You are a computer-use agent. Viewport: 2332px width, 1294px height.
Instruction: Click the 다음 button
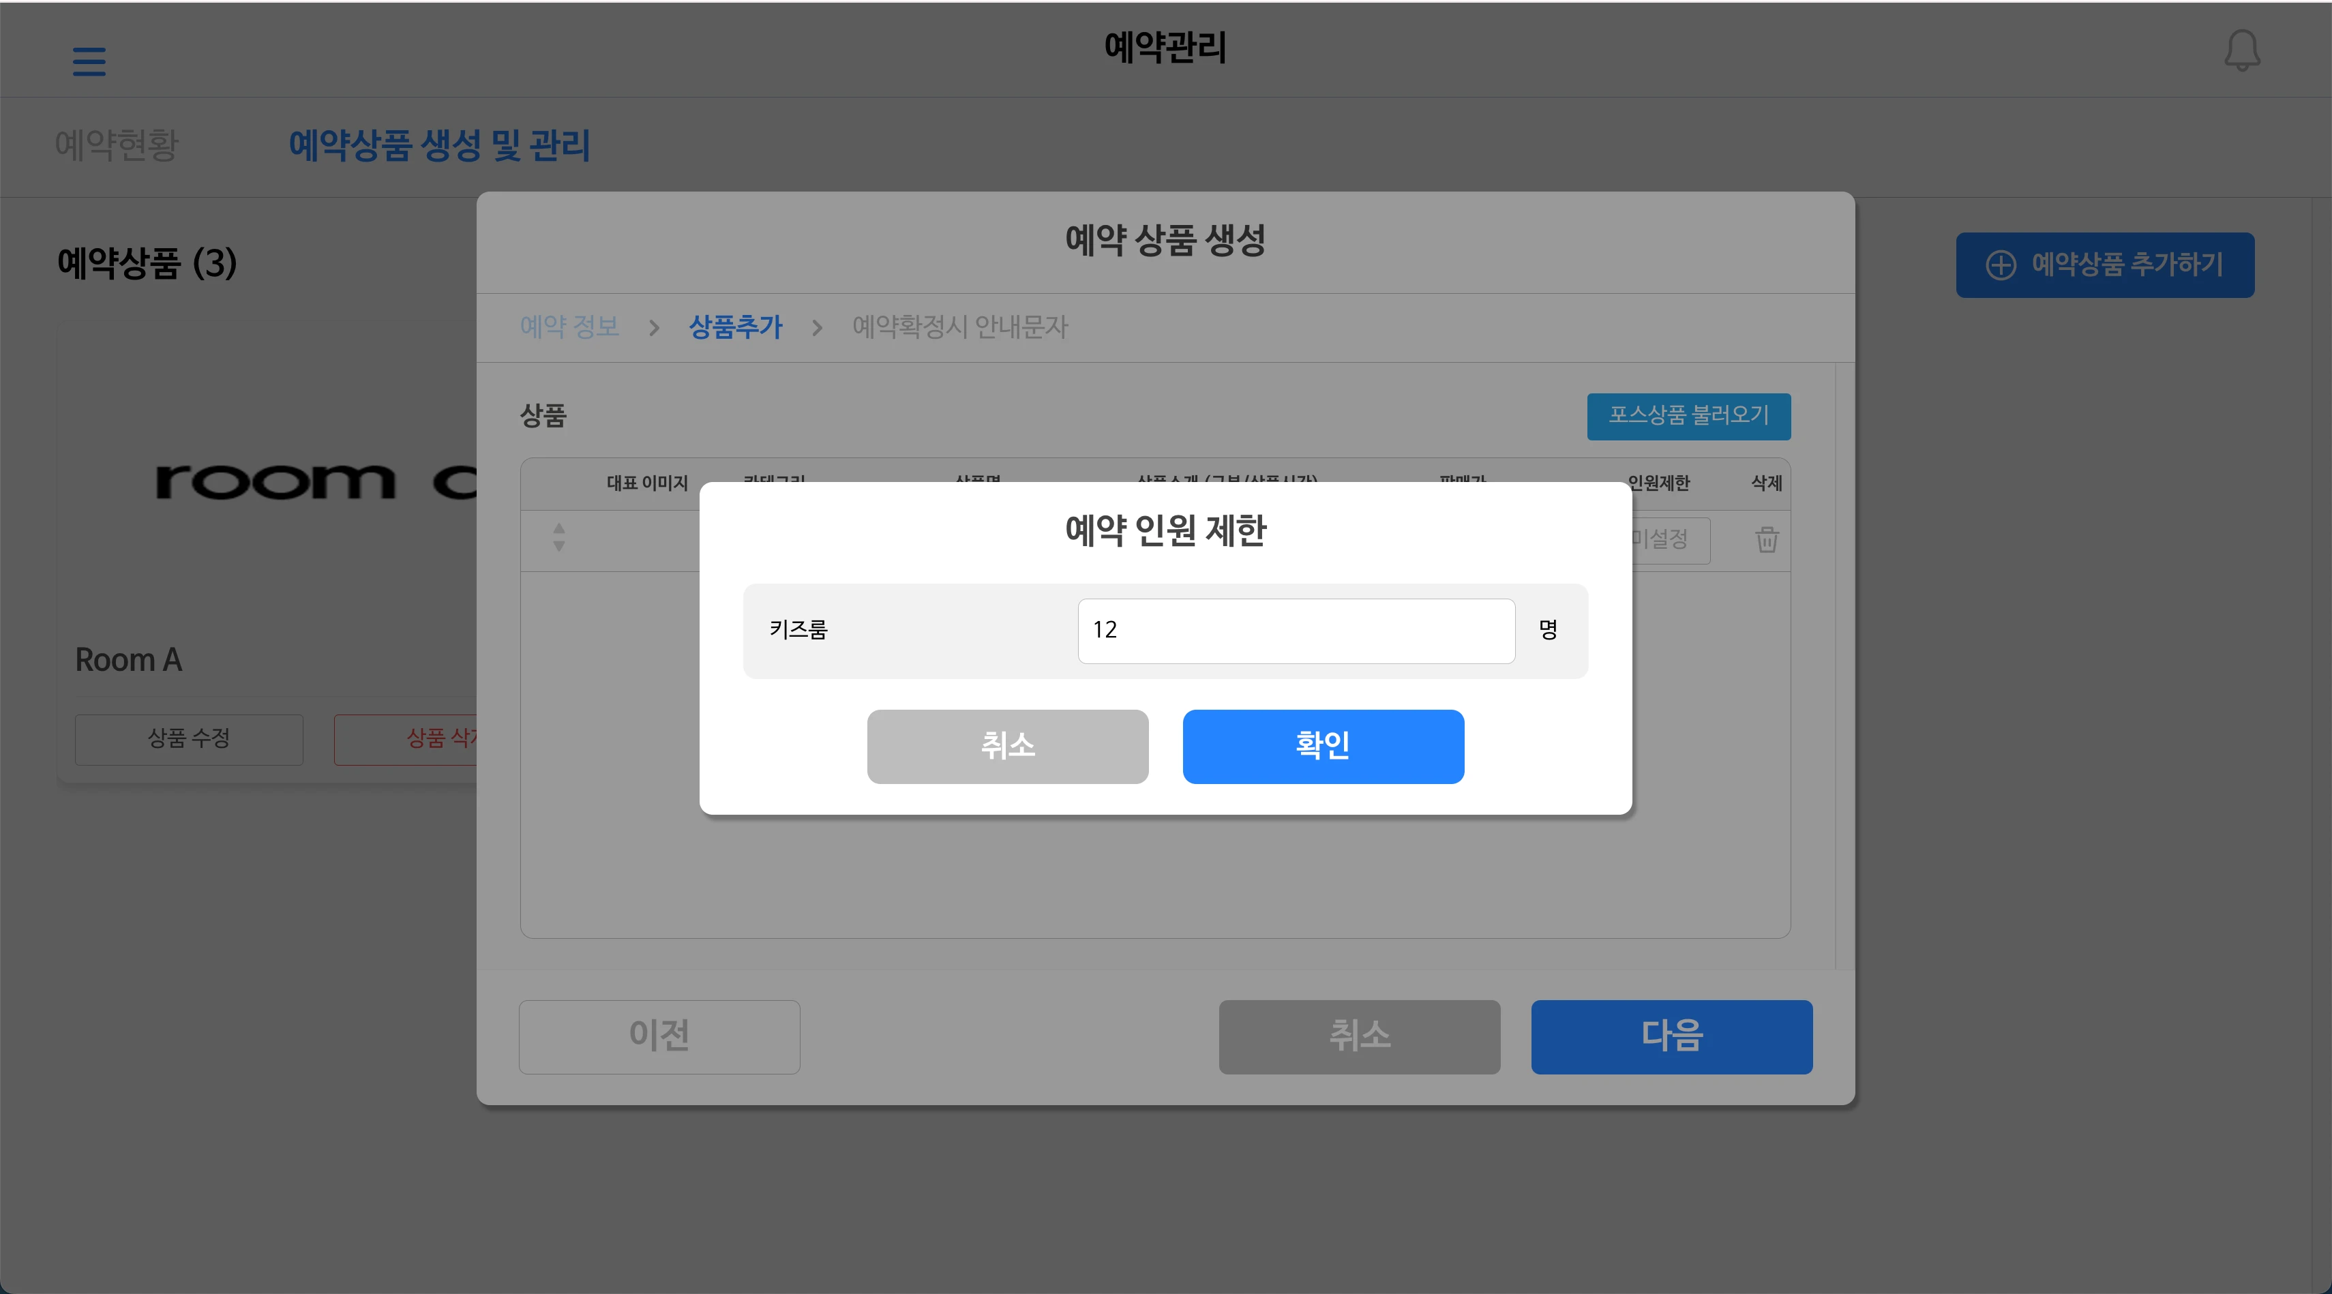[x=1671, y=1037]
